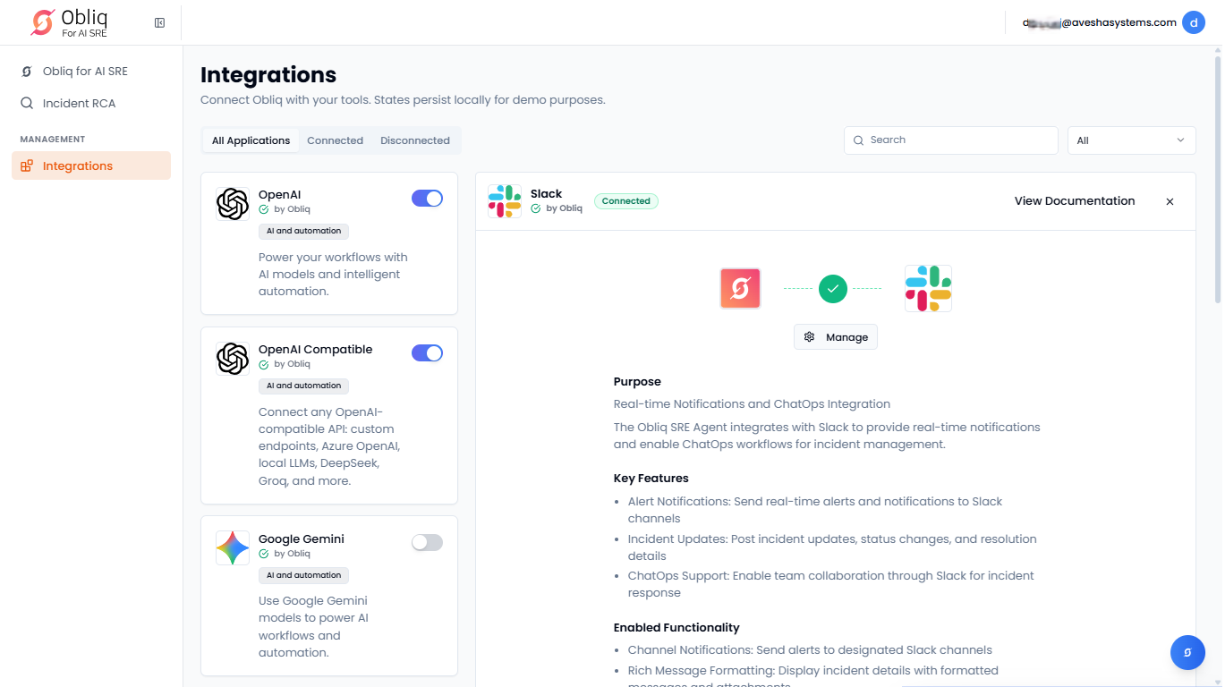Expand the All category filter dropdown
The height and width of the screenshot is (687, 1225).
coord(1131,140)
